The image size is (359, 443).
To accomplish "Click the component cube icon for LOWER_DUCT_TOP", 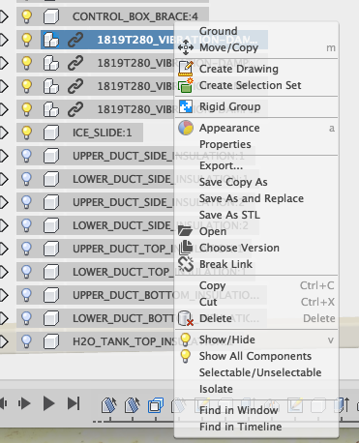I will [x=51, y=272].
